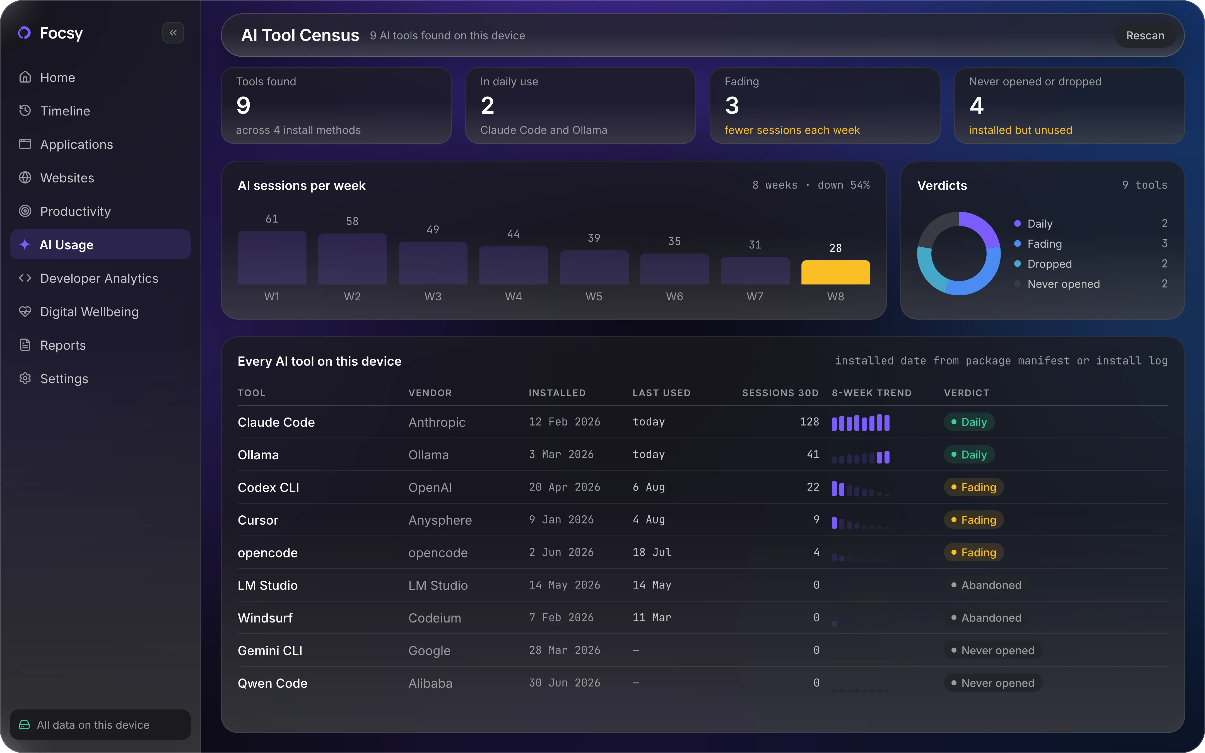The width and height of the screenshot is (1205, 753).
Task: Select the Ollama tool name
Action: click(258, 455)
